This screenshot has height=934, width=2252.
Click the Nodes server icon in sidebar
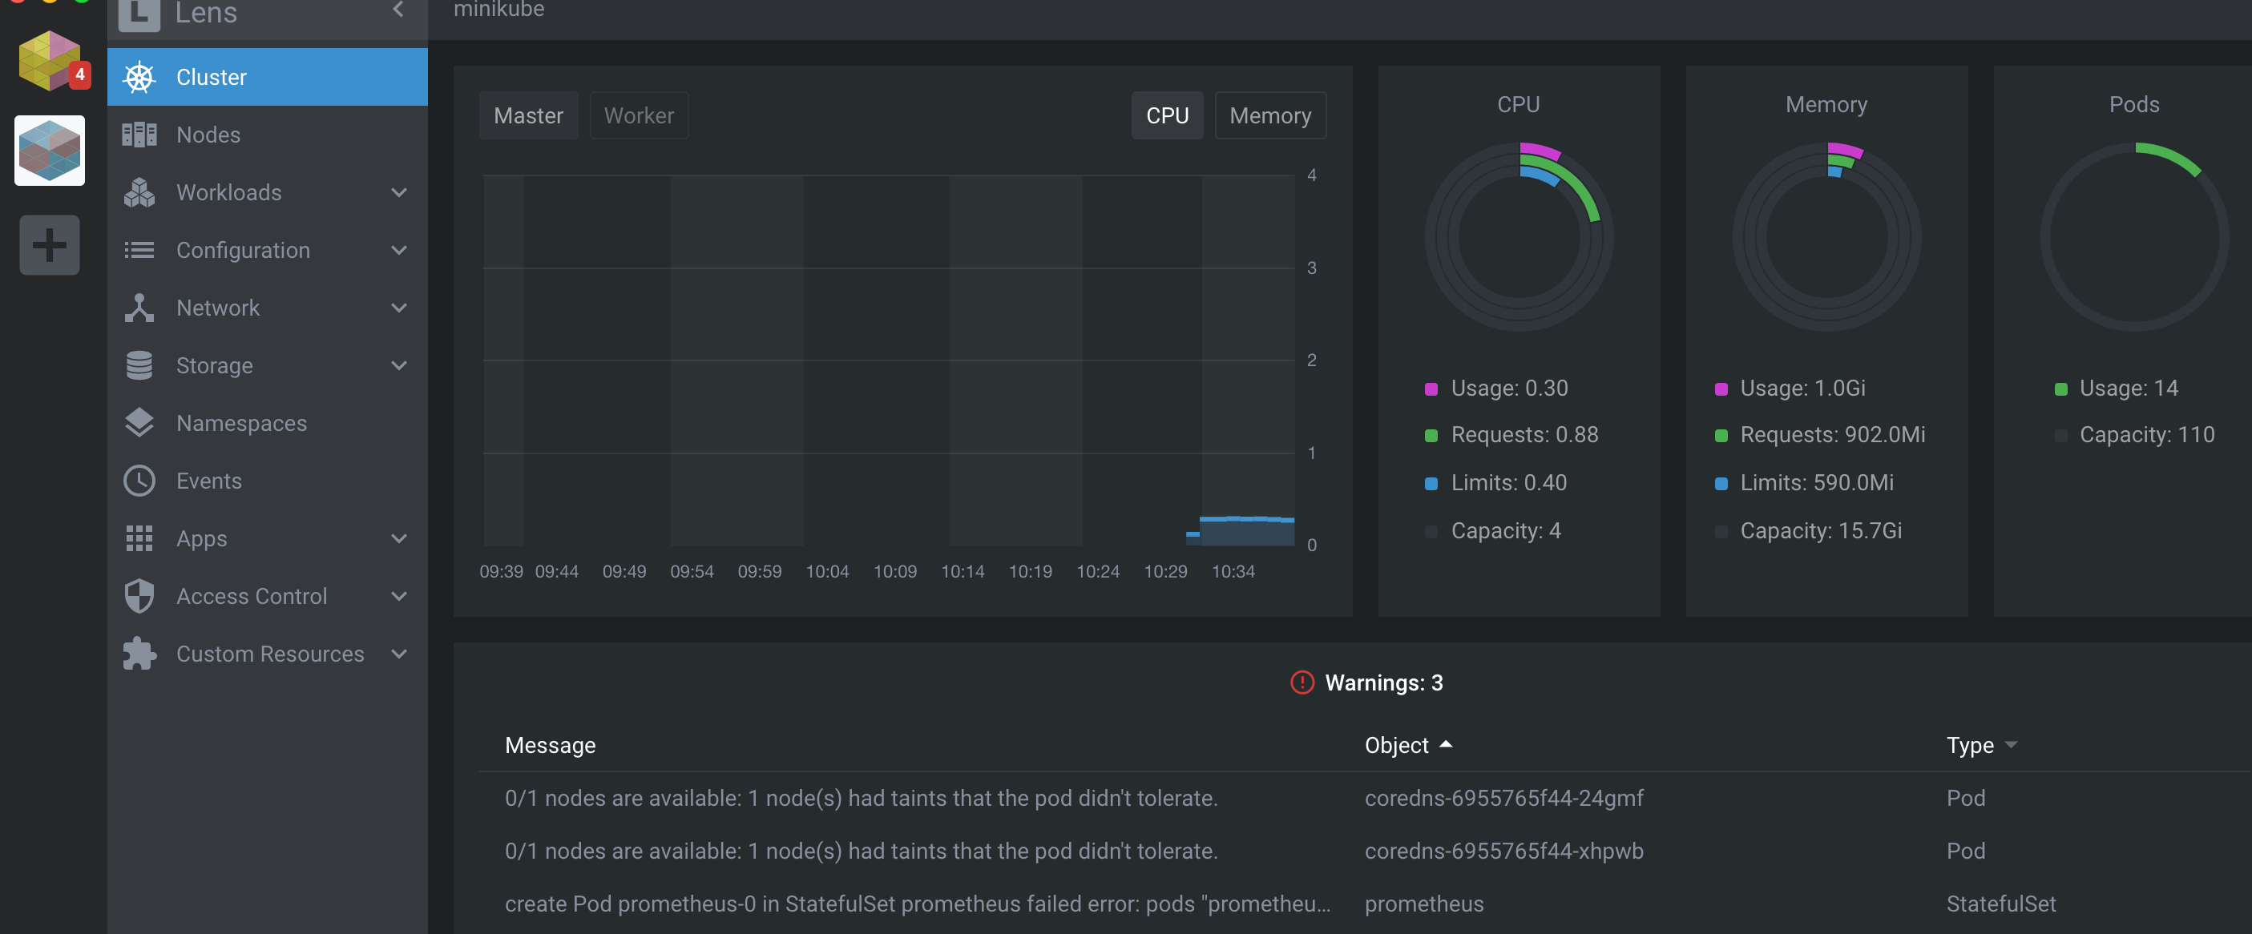click(139, 135)
